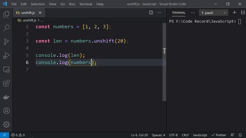The width and height of the screenshot is (246, 138).
Task: Open terminal panel overflow ellipsis
Action: [193, 13]
